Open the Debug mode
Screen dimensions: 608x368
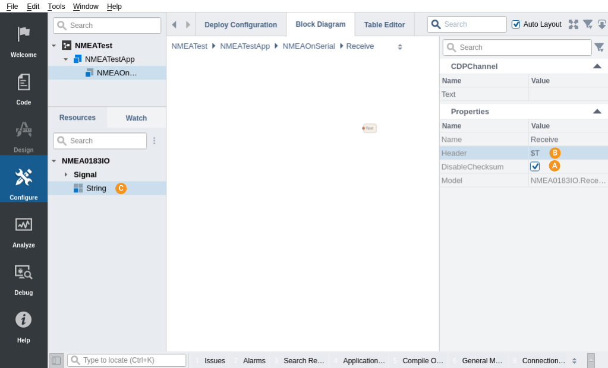(24, 278)
